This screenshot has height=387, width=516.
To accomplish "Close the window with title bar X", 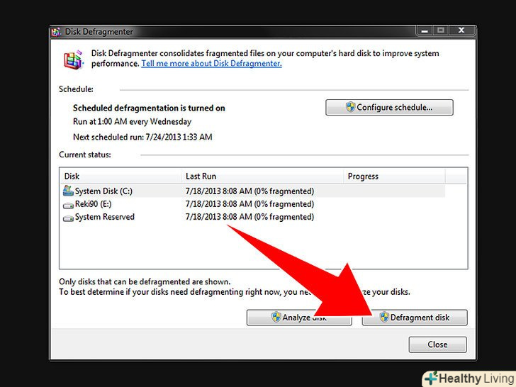I will [461, 30].
